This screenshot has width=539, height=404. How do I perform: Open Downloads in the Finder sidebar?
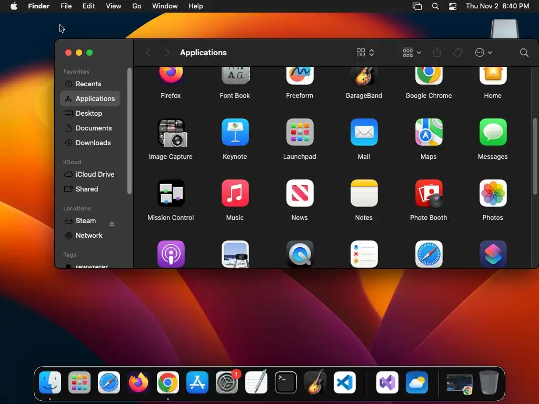coord(90,143)
